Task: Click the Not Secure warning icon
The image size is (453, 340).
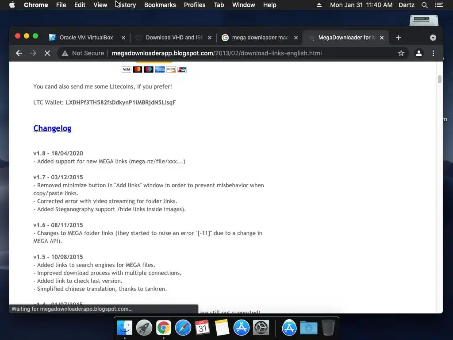Action: [65, 53]
